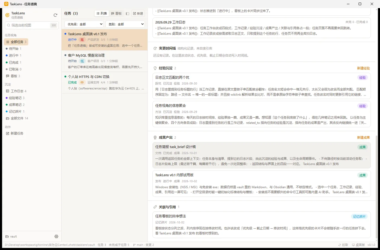Open 成果笔记 in the sidebar
This screenshot has width=380, height=250.
(x=15, y=105)
